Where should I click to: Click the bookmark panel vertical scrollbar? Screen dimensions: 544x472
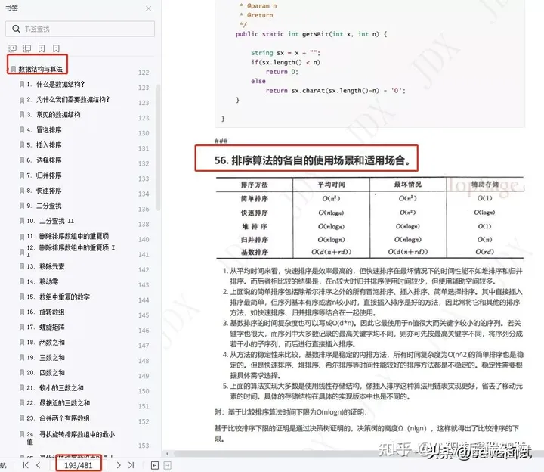click(x=159, y=147)
